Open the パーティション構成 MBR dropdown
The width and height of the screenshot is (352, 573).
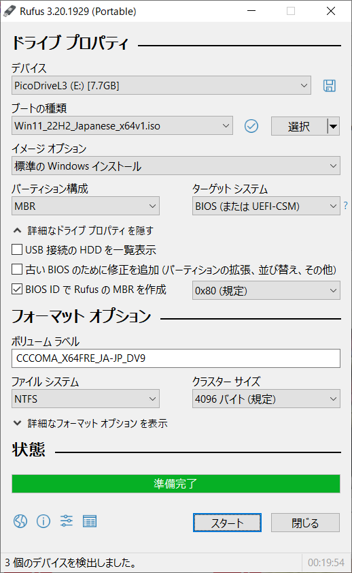coord(85,206)
